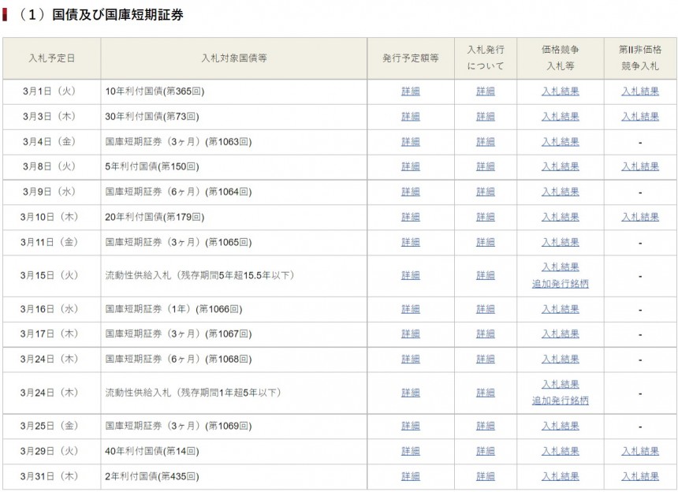The image size is (678, 492).
Task: Click 追加発行銘柄 for the March 24 liquidity auction
Action: tap(560, 401)
